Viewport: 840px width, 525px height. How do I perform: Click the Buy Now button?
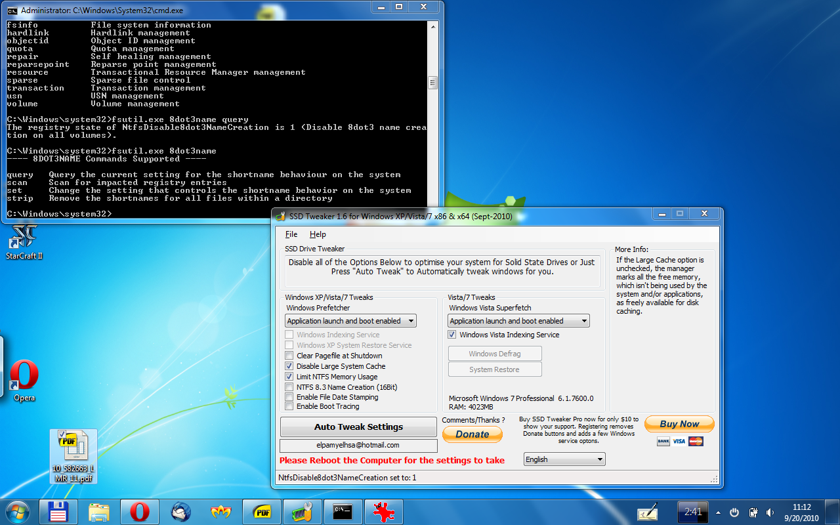679,424
